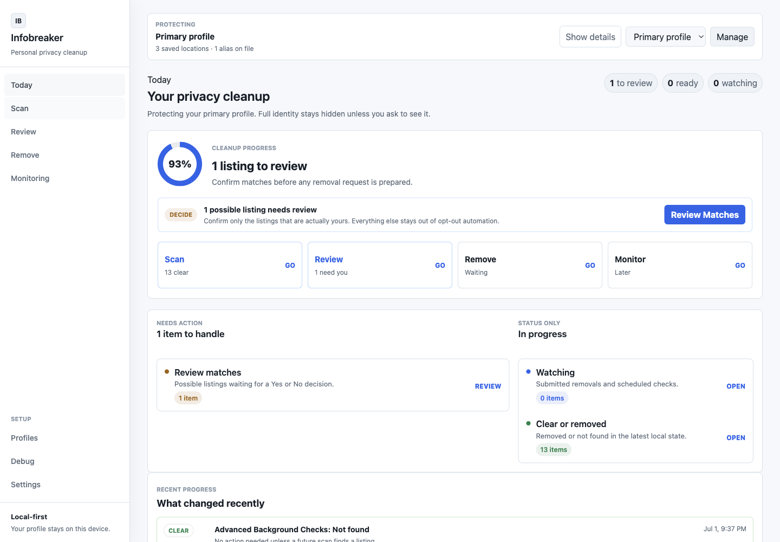Open the Primary profile dropdown

click(x=665, y=37)
